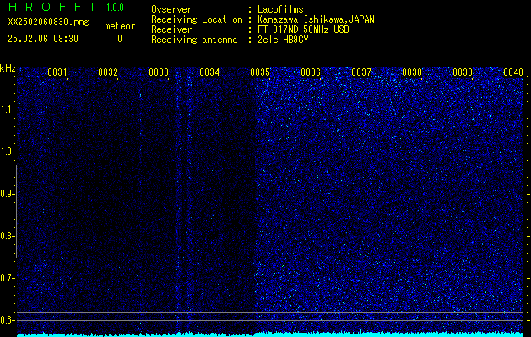Click the 0832 time marker
Image resolution: width=531 pixels, height=337 pixels.
point(108,72)
